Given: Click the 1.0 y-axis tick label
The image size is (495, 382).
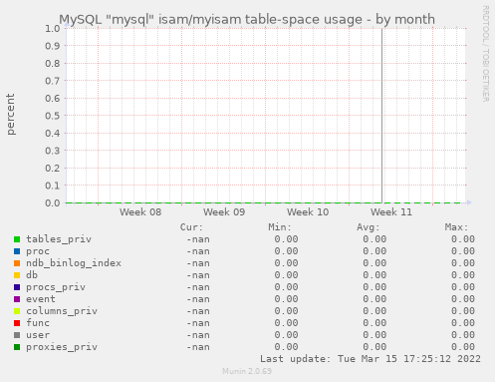Looking at the screenshot, I should click(x=53, y=29).
